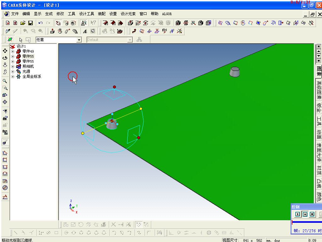322x242 pixels.
Task: Click the 视图尺寸 status bar readout
Action: coord(243,240)
